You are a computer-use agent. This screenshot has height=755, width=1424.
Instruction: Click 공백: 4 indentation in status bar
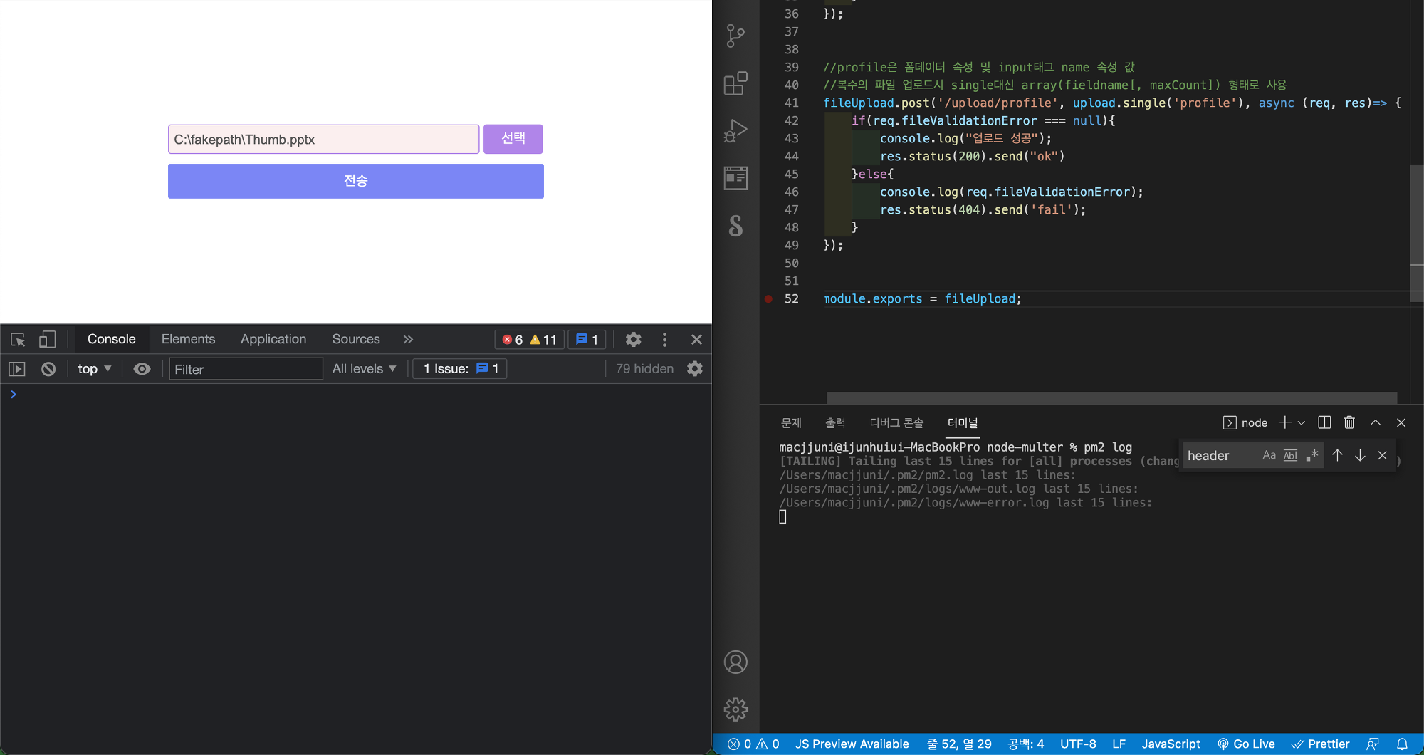[1025, 744]
